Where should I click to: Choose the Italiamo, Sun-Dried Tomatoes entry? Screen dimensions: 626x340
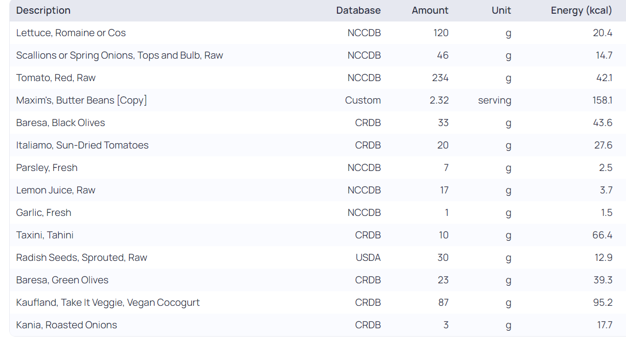[82, 145]
